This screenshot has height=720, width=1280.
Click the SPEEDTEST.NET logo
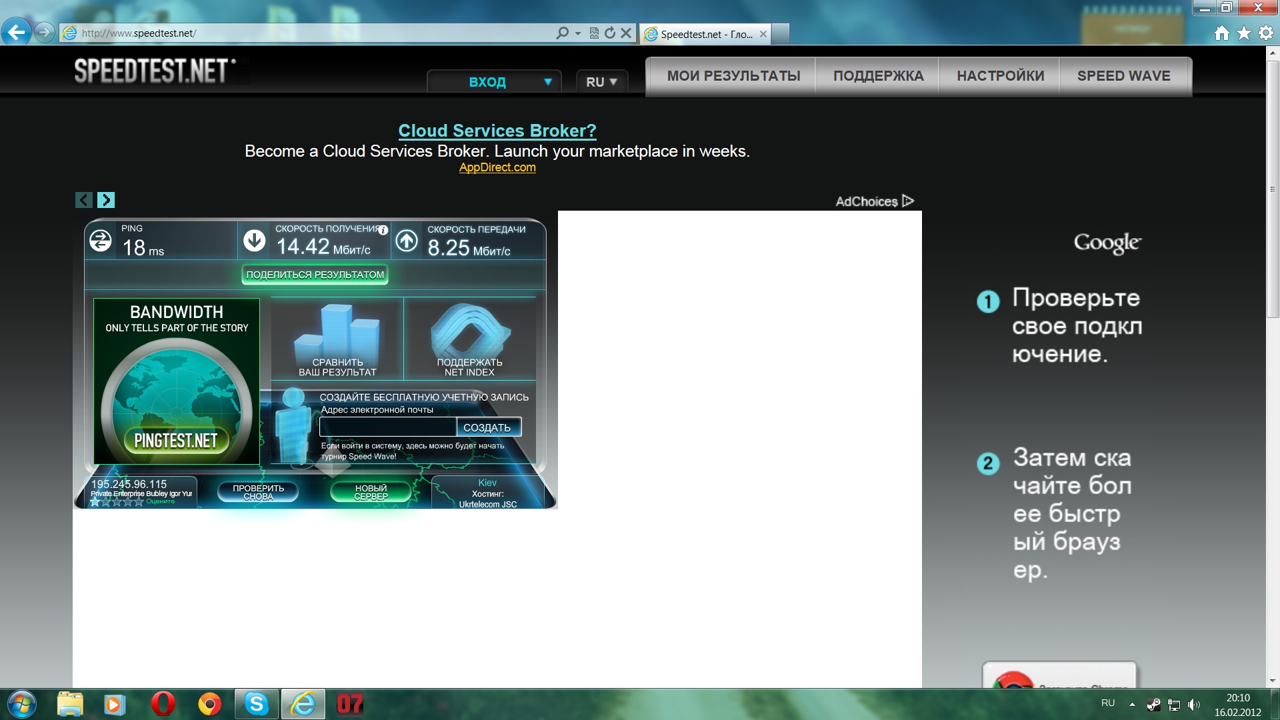155,71
